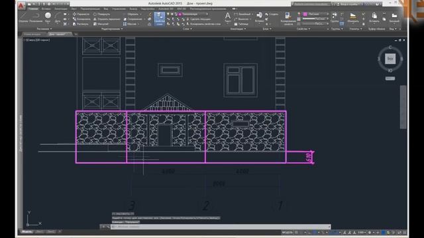Activate the Move (Перенести) command
Viewport: 424px width, 238px height.
click(81, 14)
